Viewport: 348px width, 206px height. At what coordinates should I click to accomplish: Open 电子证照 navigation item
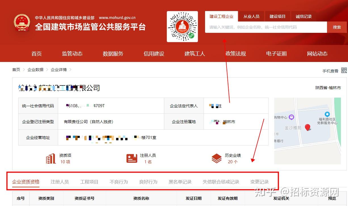(277, 54)
